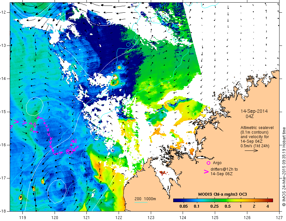Click the time label 04Z
This screenshot has width=286, height=221.
coord(250,116)
